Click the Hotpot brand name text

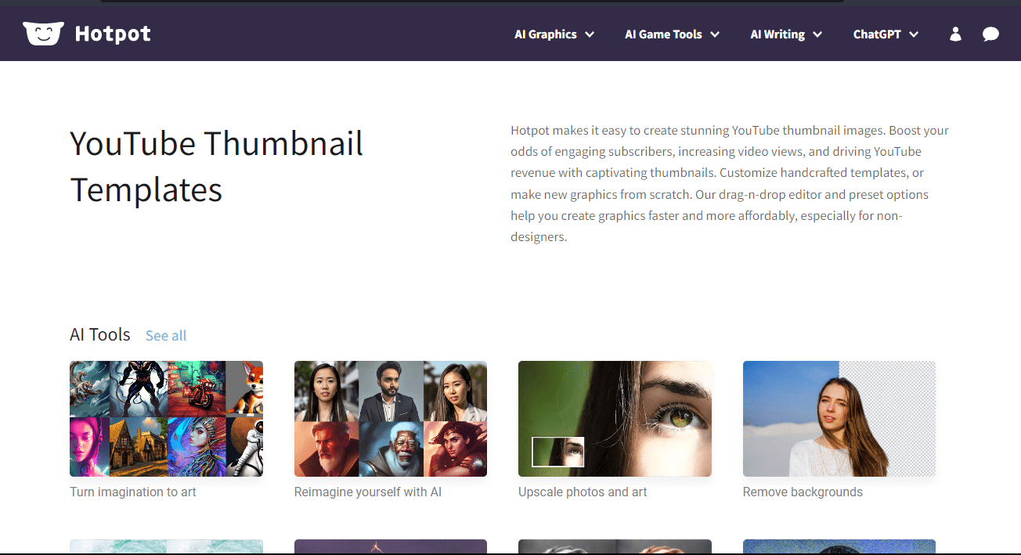(113, 34)
